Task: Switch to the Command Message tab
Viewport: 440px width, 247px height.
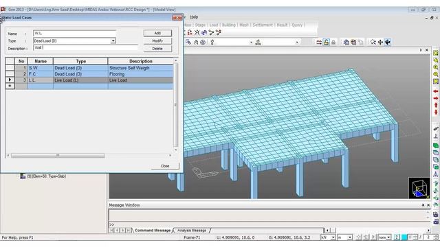Action: 153,231
